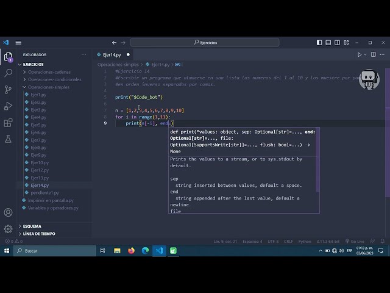Open the Customize Layout icon
Image resolution: width=390 pixels, height=293 pixels.
(x=346, y=43)
